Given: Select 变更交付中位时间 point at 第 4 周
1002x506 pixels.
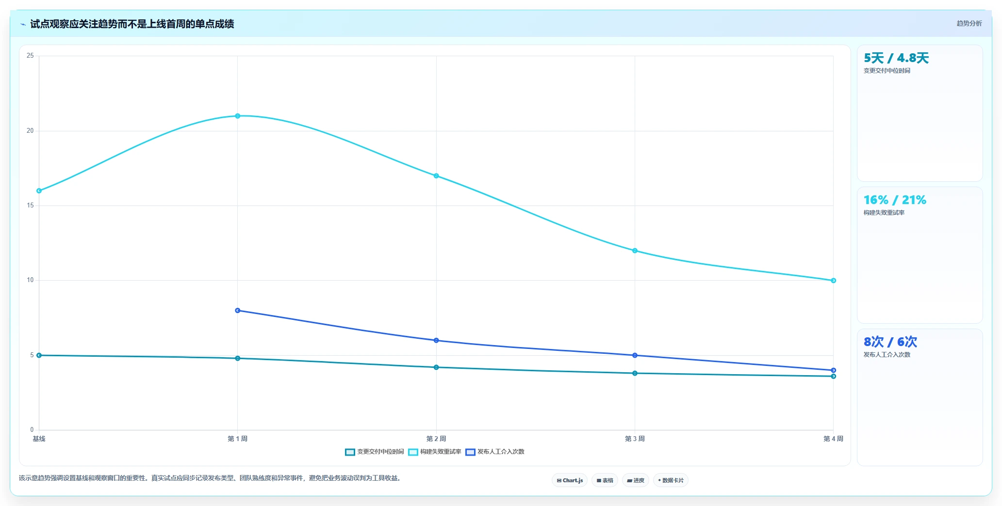Looking at the screenshot, I should pyautogui.click(x=833, y=377).
